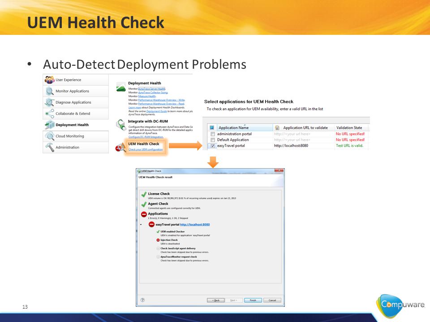Open the Deployment Guide link

coord(156,111)
